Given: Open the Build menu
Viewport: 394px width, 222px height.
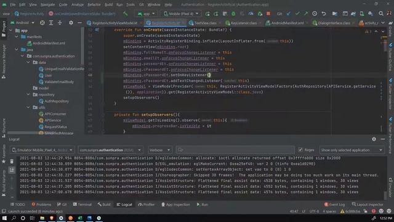Looking at the screenshot, I should point(108,4).
